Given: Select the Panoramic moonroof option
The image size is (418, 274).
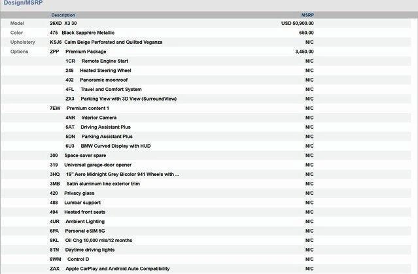Looking at the screenshot, I should 98,80.
